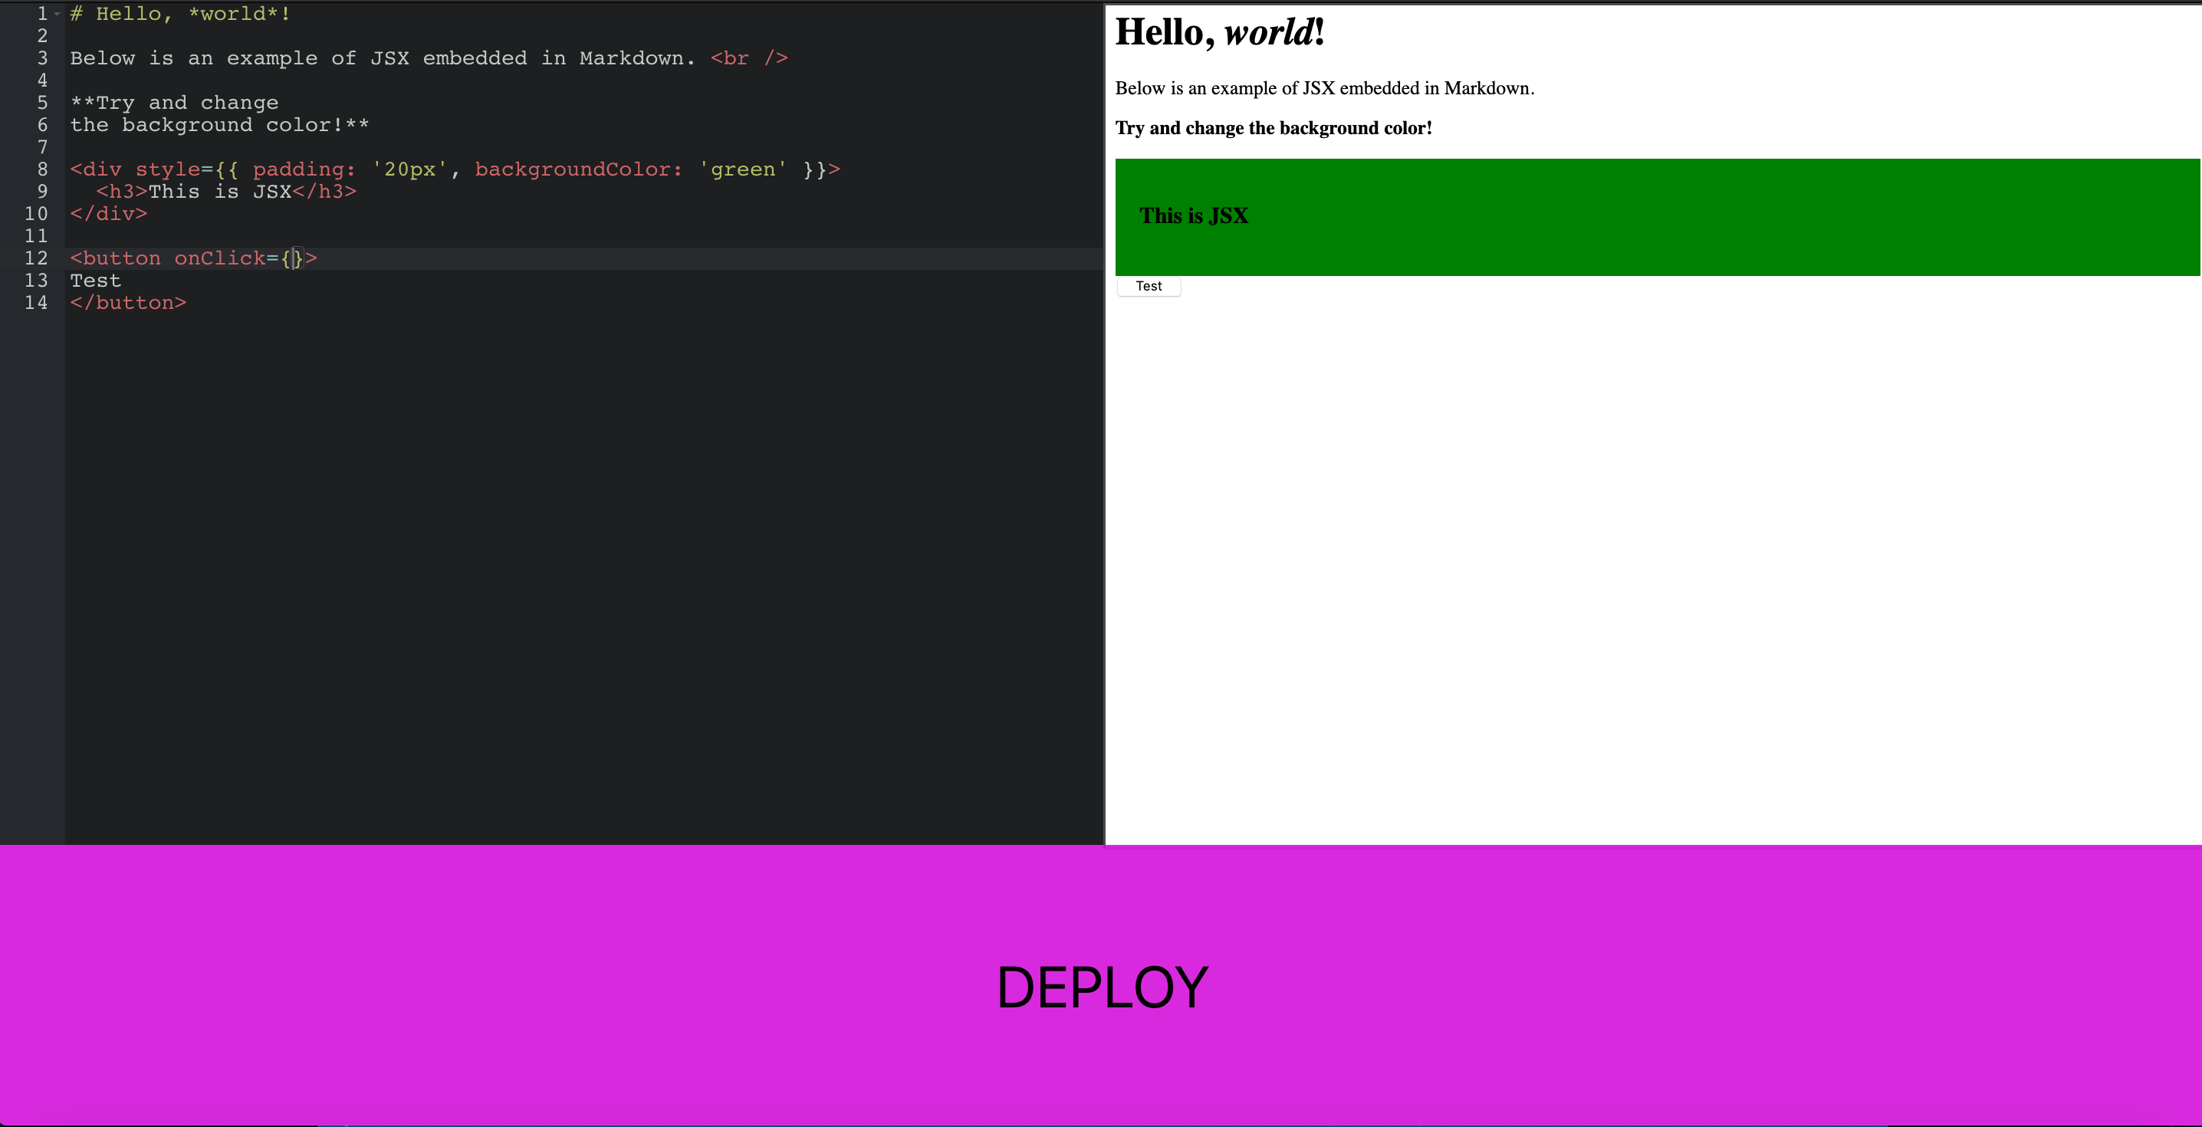Click 'Hello, world!' heading in preview
Image resolution: width=2202 pixels, height=1127 pixels.
1220,32
